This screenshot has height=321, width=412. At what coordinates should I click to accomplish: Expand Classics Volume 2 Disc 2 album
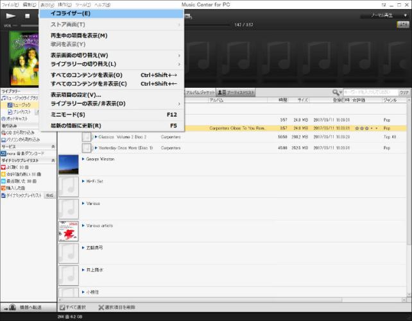pos(96,137)
